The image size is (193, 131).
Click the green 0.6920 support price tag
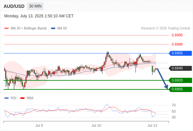[180, 80]
